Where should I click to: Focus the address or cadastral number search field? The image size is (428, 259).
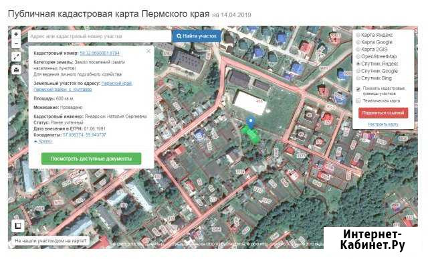[100, 36]
